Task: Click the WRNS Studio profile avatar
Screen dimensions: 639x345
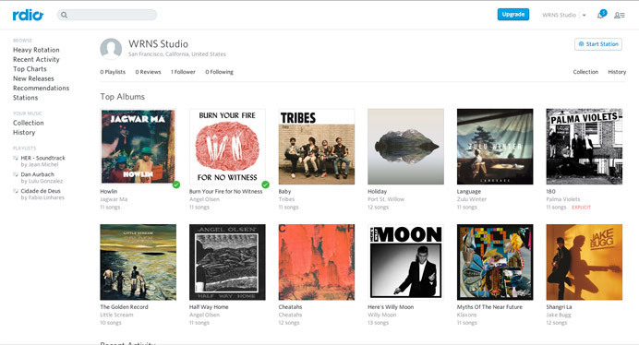Action: coord(111,49)
